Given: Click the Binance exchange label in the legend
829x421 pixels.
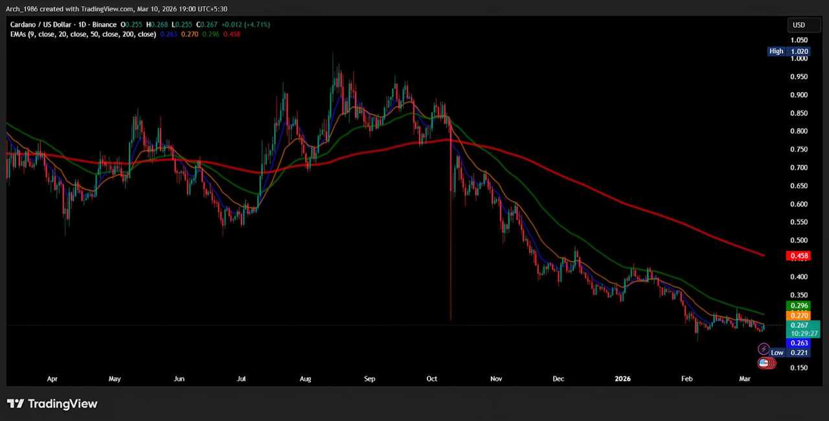Looking at the screenshot, I should [104, 25].
